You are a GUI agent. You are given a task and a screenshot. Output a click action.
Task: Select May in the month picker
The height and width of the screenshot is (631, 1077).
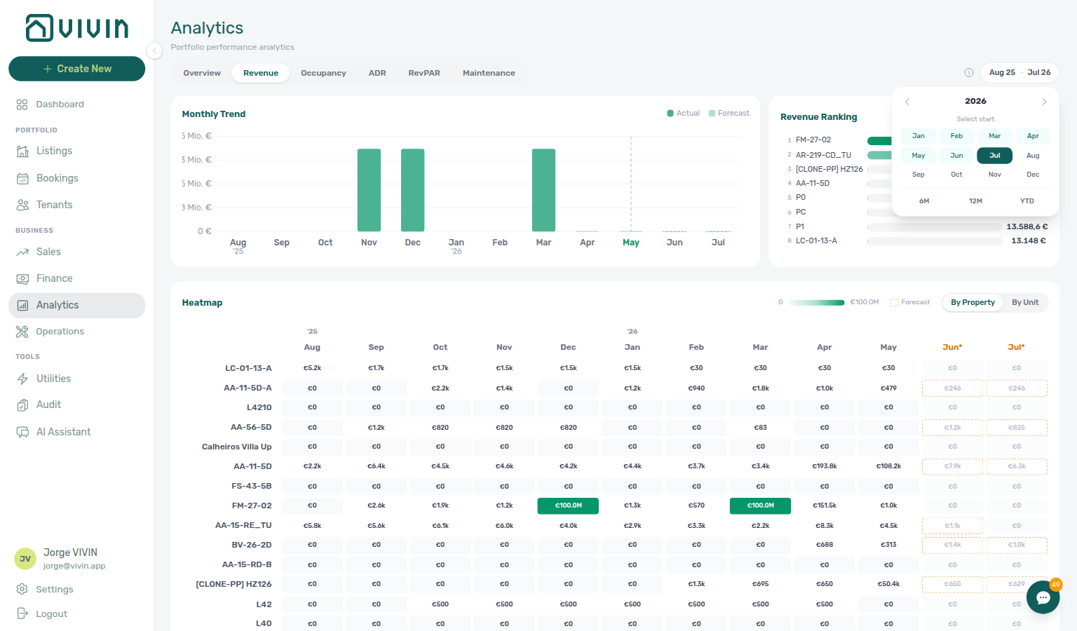tap(919, 156)
